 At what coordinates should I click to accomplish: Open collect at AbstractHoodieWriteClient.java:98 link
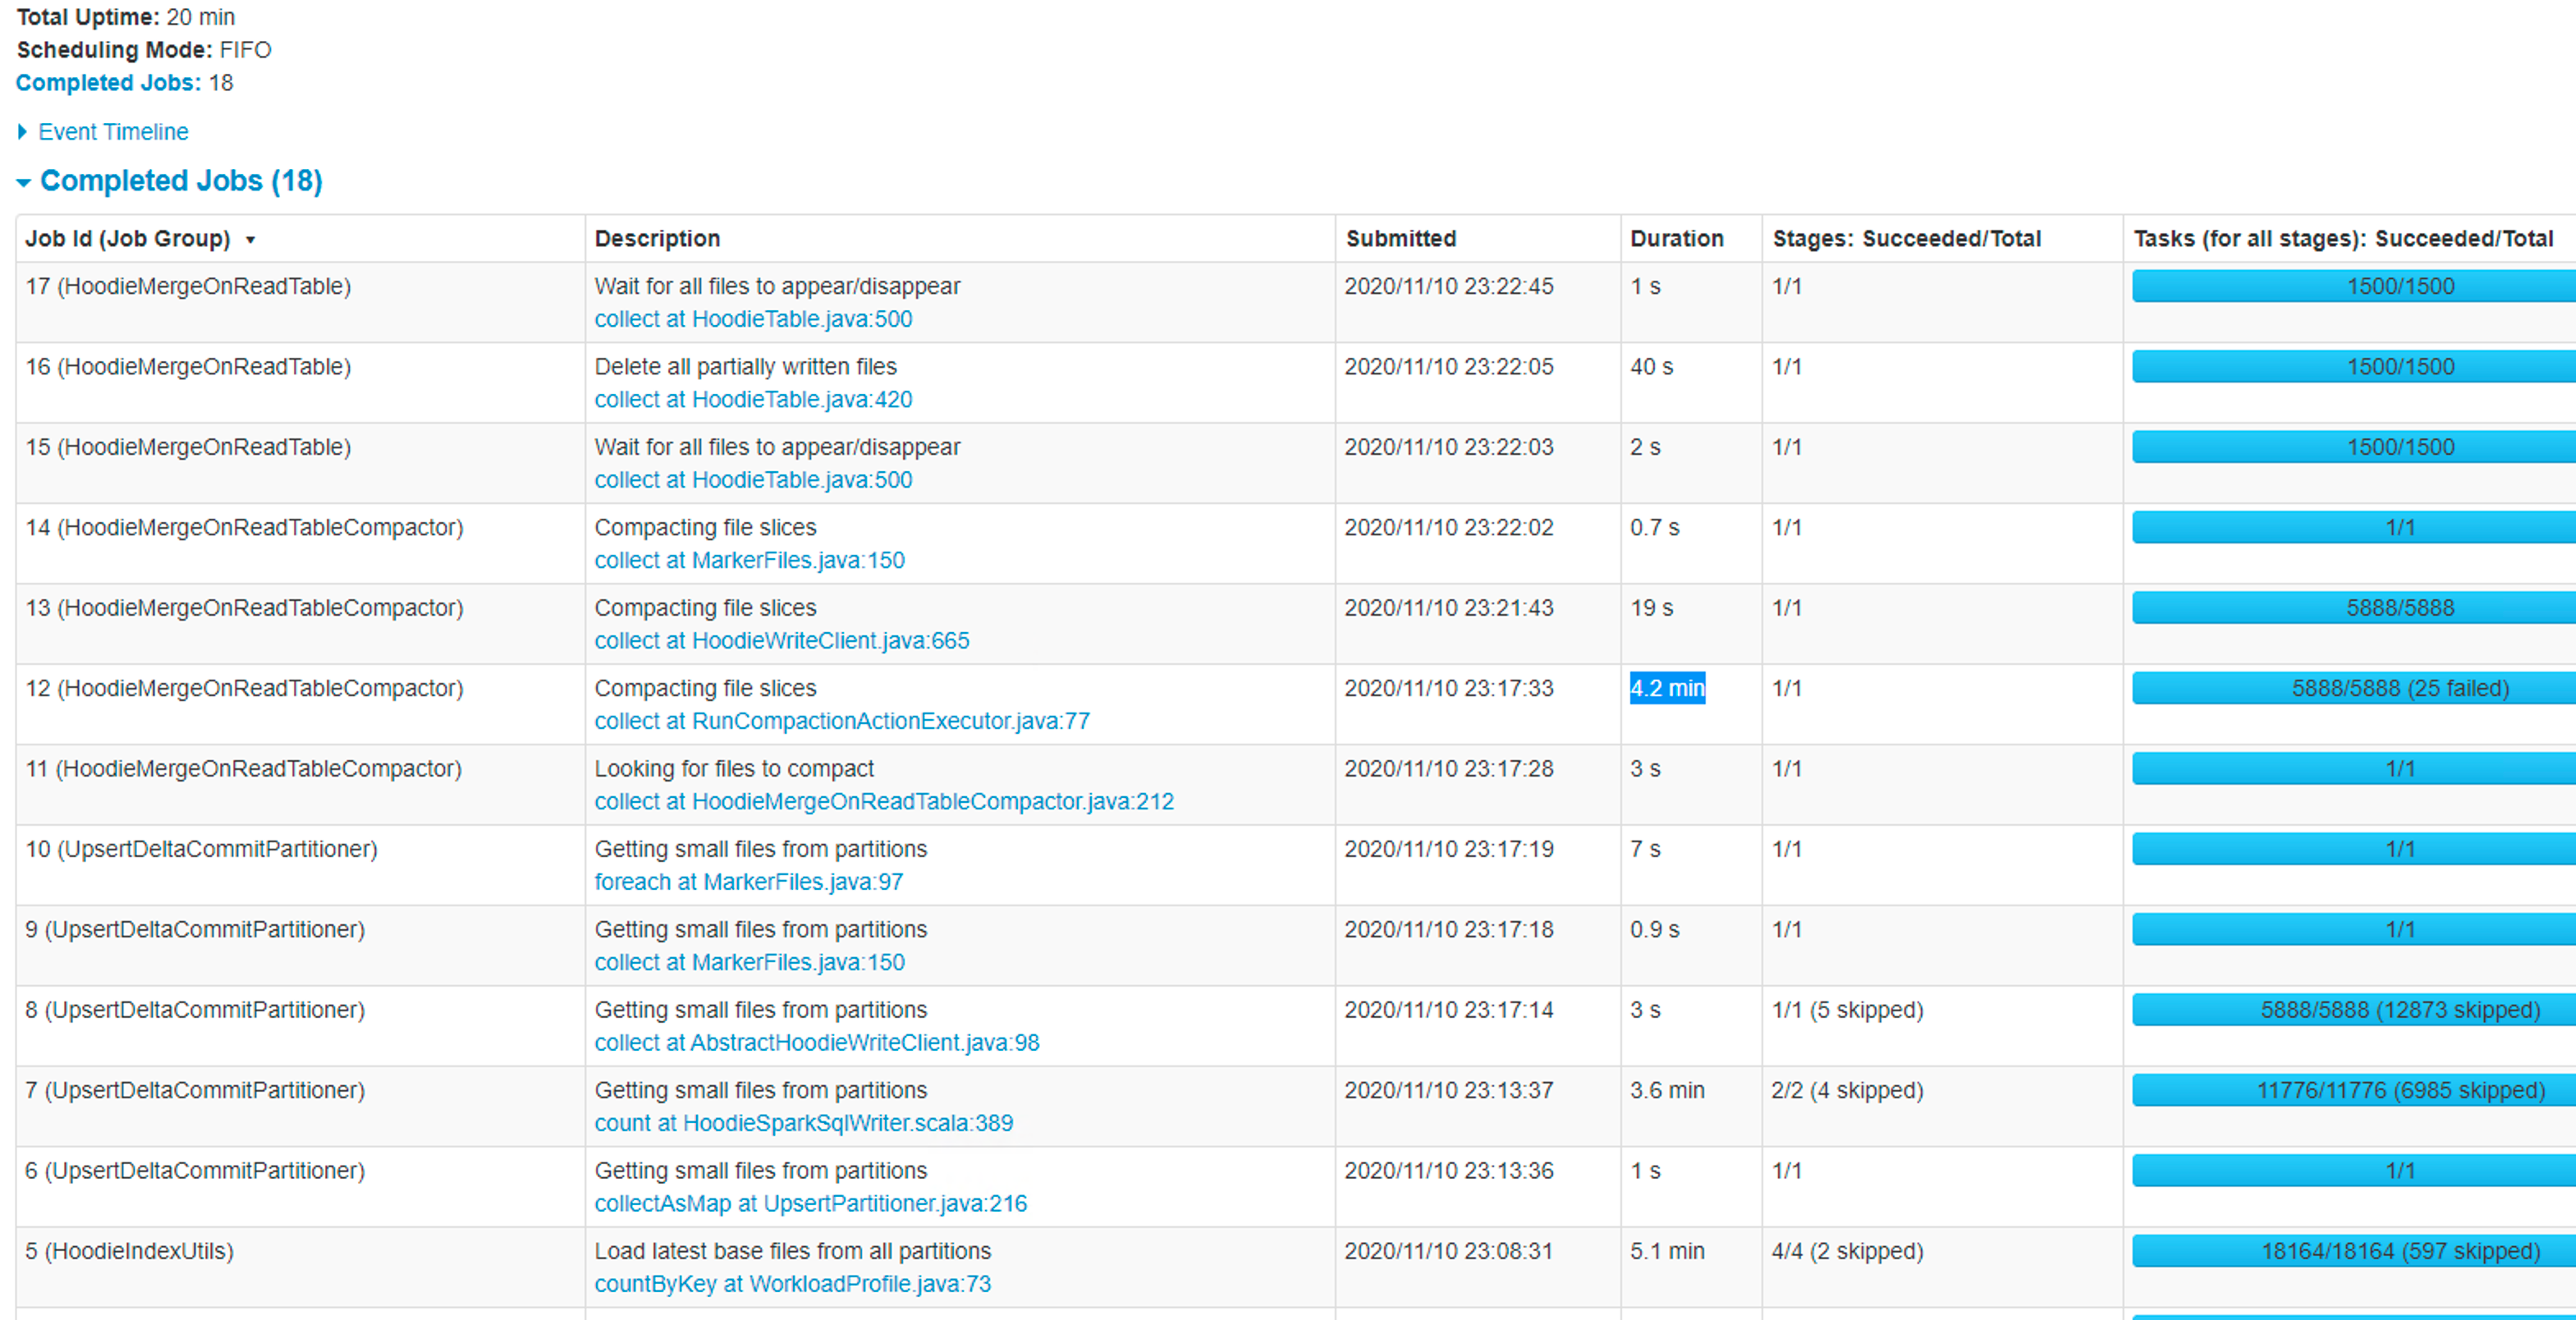tap(816, 1043)
